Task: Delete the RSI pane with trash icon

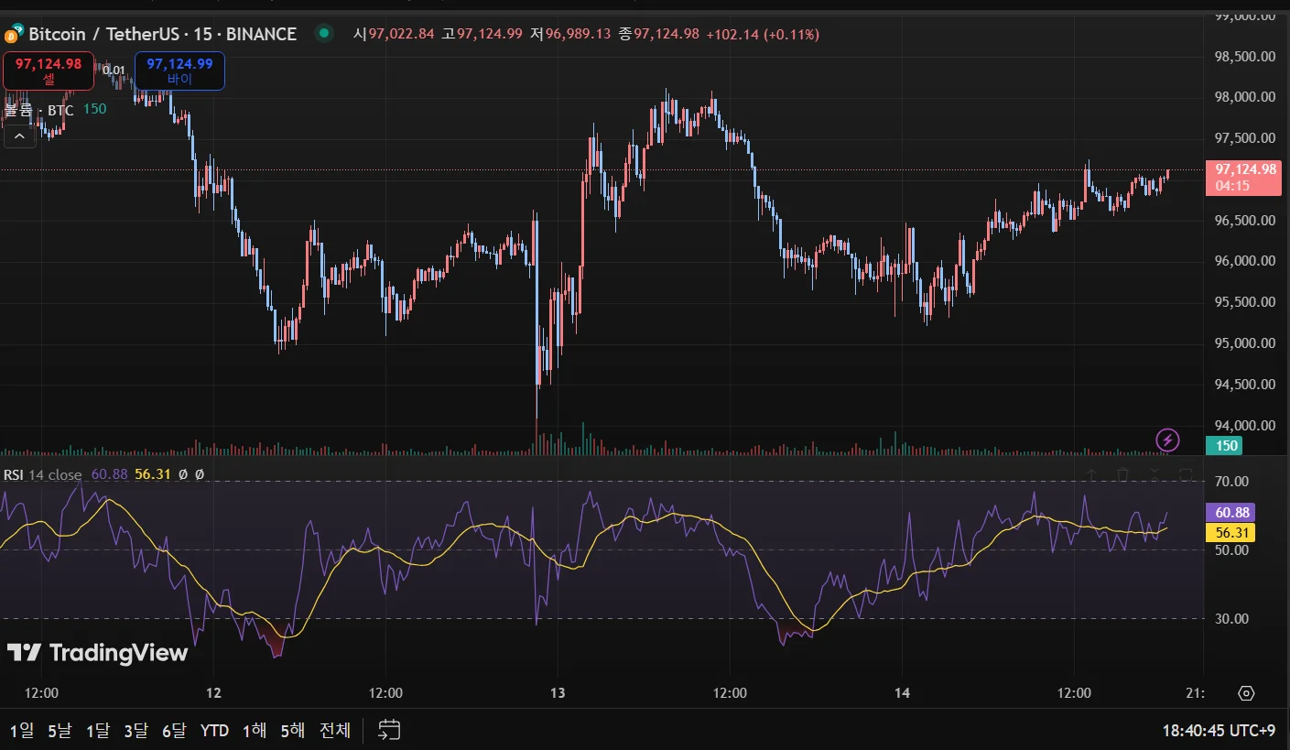Action: point(1123,474)
